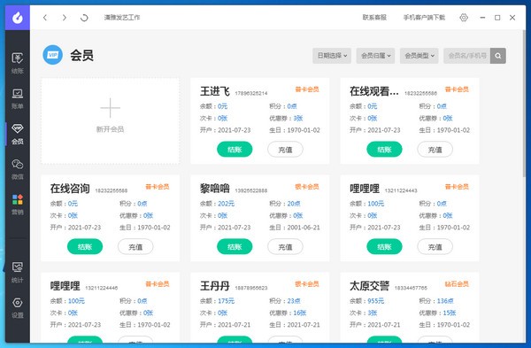The height and width of the screenshot is (348, 531).
Task: Click 手机客户端下载 link
Action: [x=424, y=18]
